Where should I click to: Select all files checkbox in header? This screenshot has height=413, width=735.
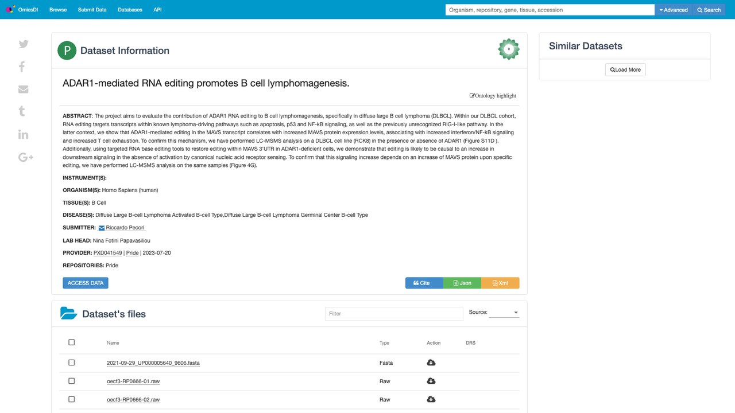72,342
